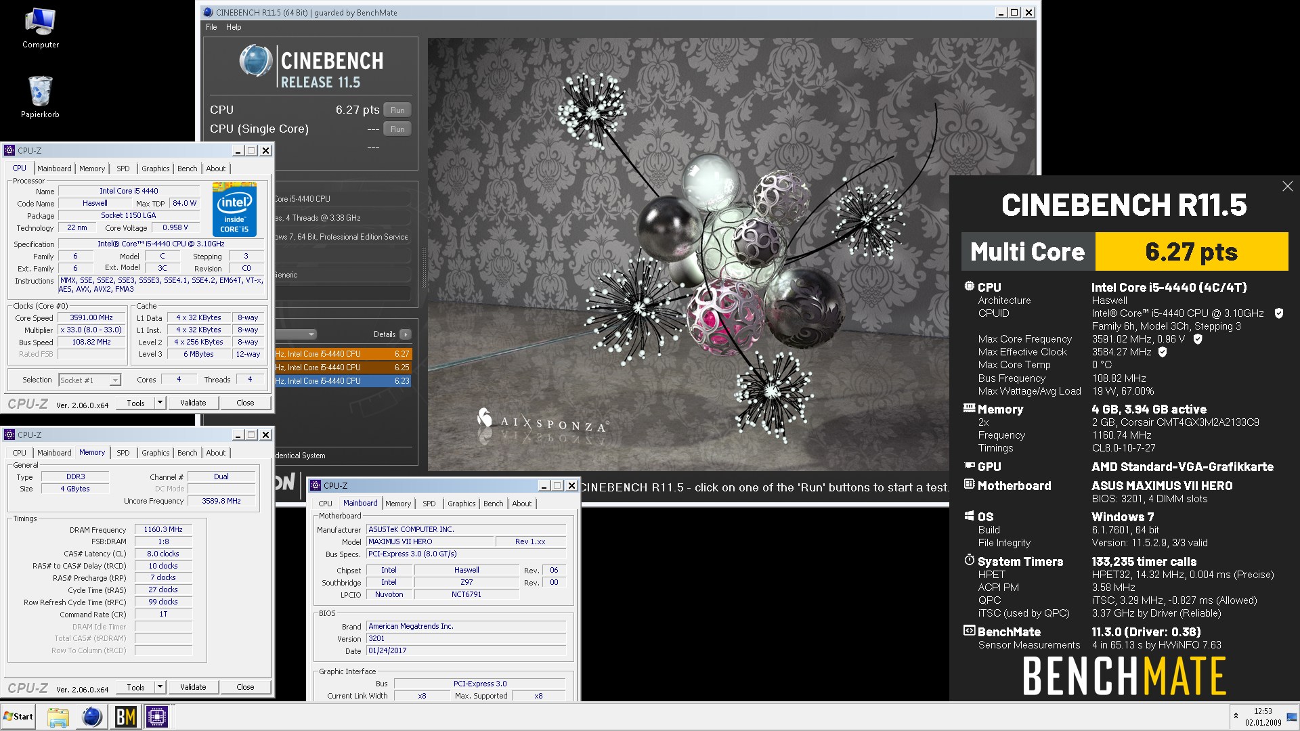Click the System Timers clock icon

970,560
